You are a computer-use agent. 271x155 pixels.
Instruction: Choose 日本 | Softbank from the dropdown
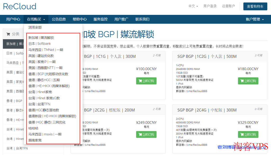40,44
